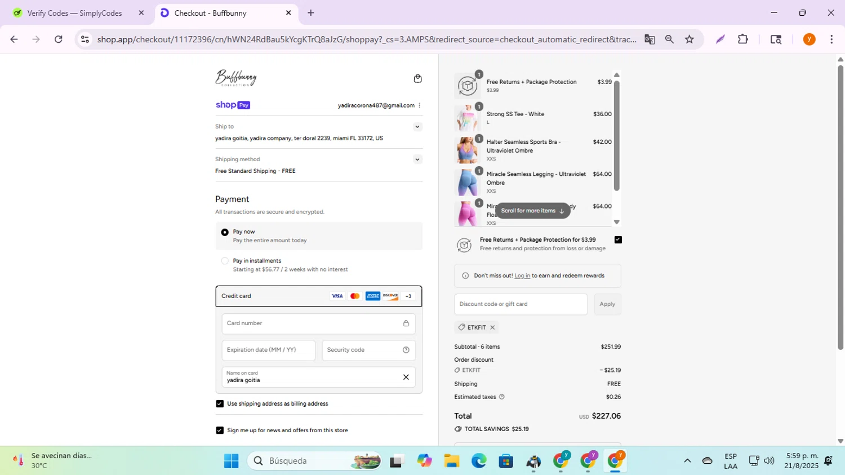Click the order summary list scrollbar thumb

[616, 136]
